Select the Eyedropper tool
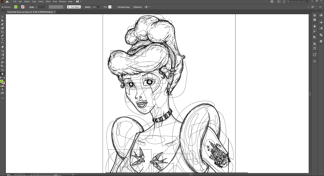 tap(2, 58)
